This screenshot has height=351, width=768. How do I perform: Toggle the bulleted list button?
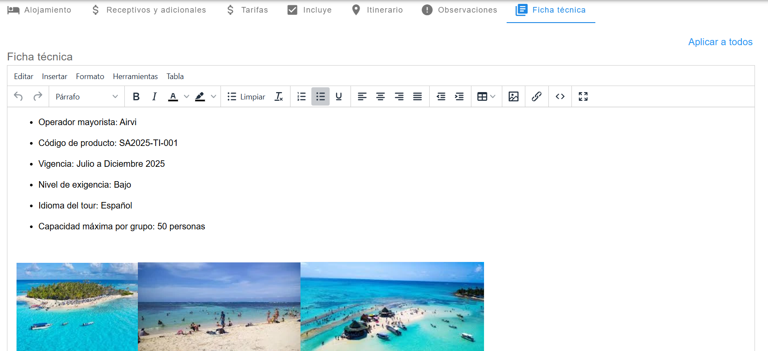click(321, 96)
